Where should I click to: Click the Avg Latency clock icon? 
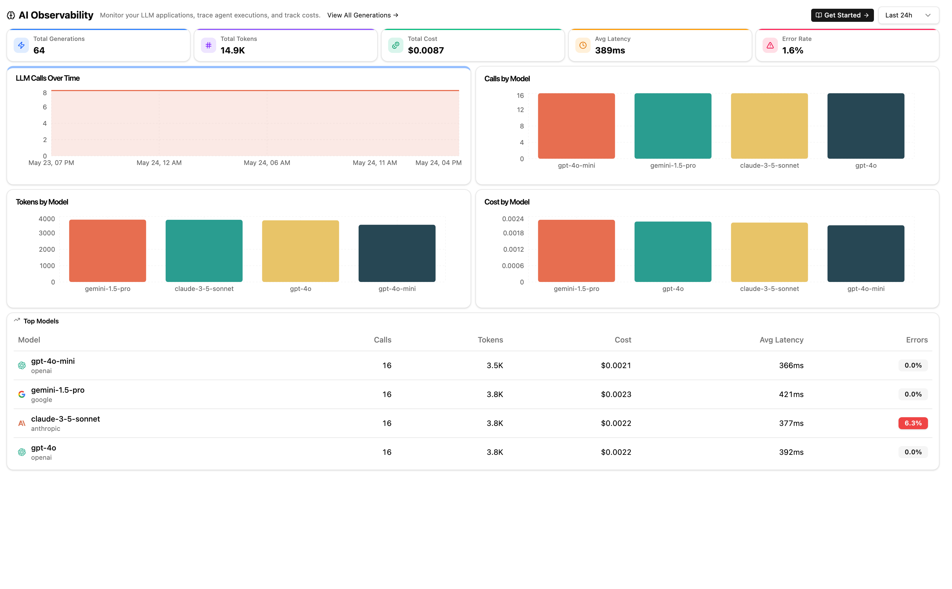tap(583, 45)
